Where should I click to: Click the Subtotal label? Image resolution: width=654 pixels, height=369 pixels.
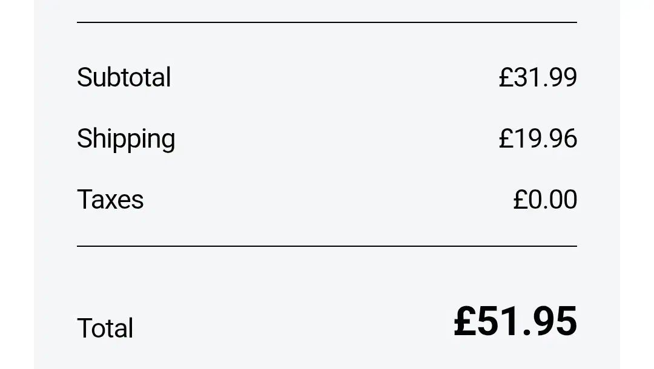point(124,77)
